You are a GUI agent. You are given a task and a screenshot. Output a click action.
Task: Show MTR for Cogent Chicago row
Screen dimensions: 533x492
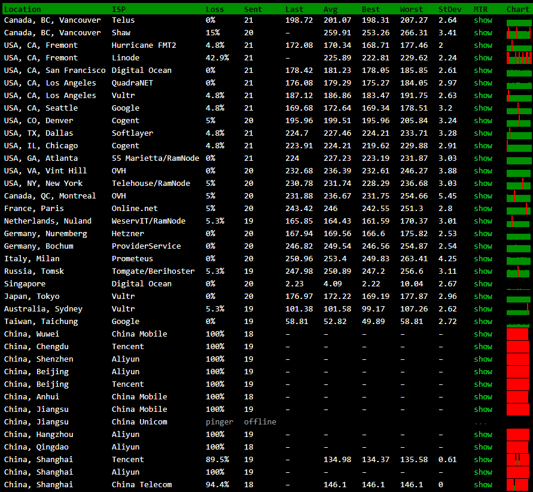tap(483, 146)
